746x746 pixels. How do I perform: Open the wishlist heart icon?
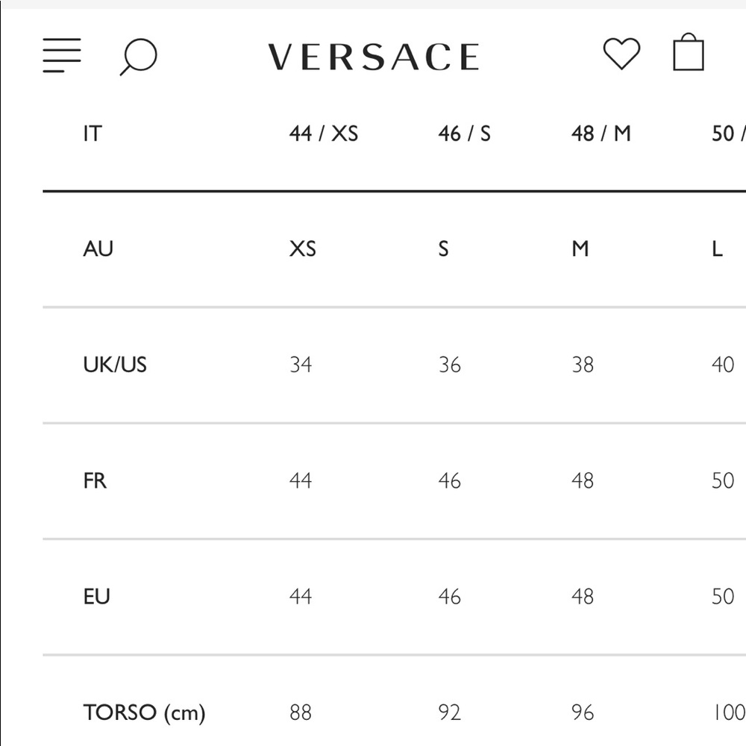point(621,53)
